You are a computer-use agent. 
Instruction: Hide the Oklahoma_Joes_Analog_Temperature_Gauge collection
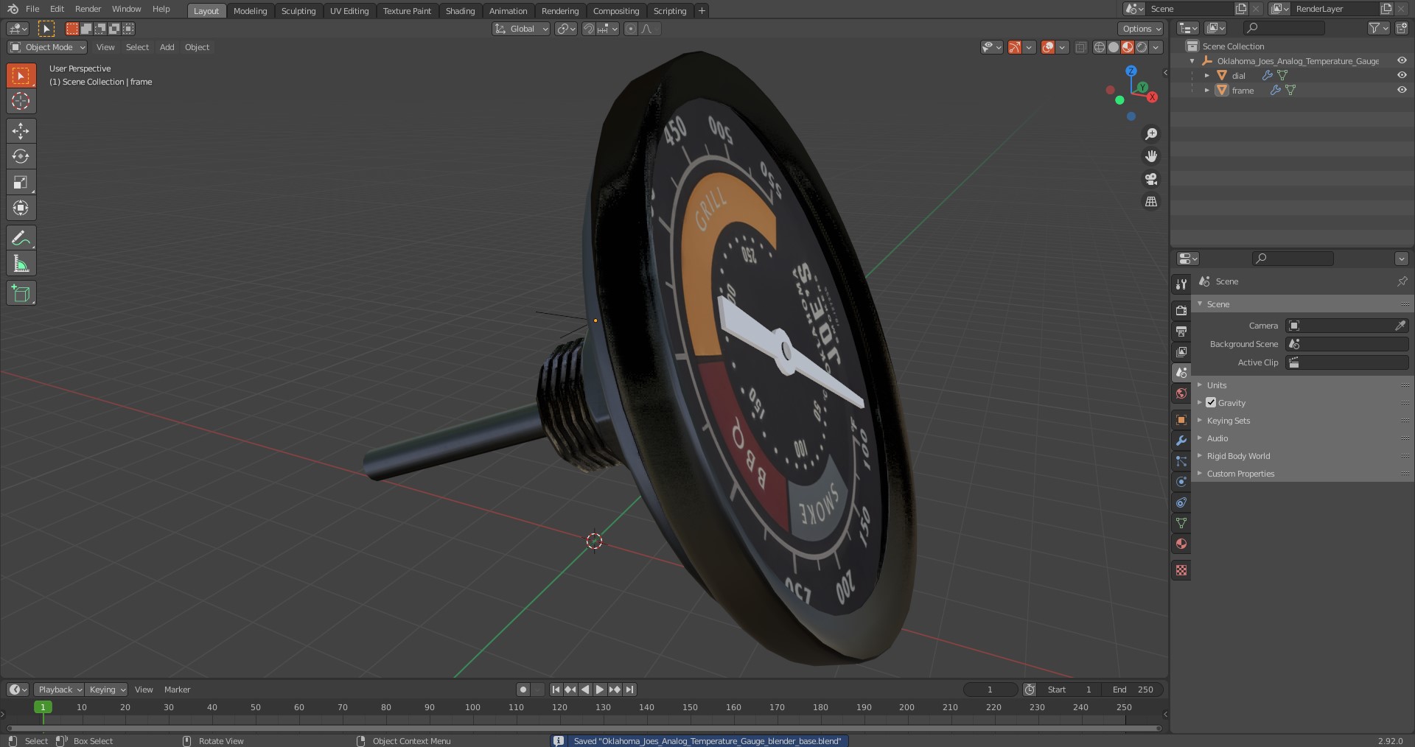1402,60
